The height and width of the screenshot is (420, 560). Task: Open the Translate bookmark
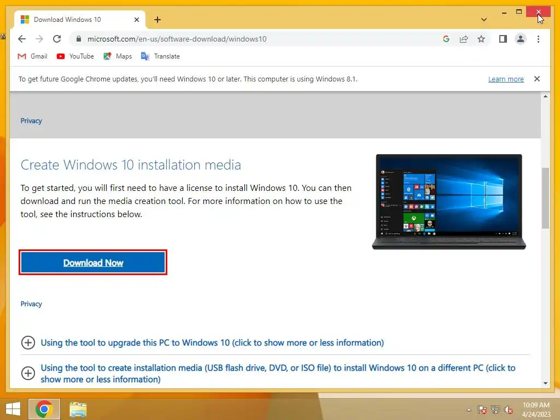click(x=160, y=56)
